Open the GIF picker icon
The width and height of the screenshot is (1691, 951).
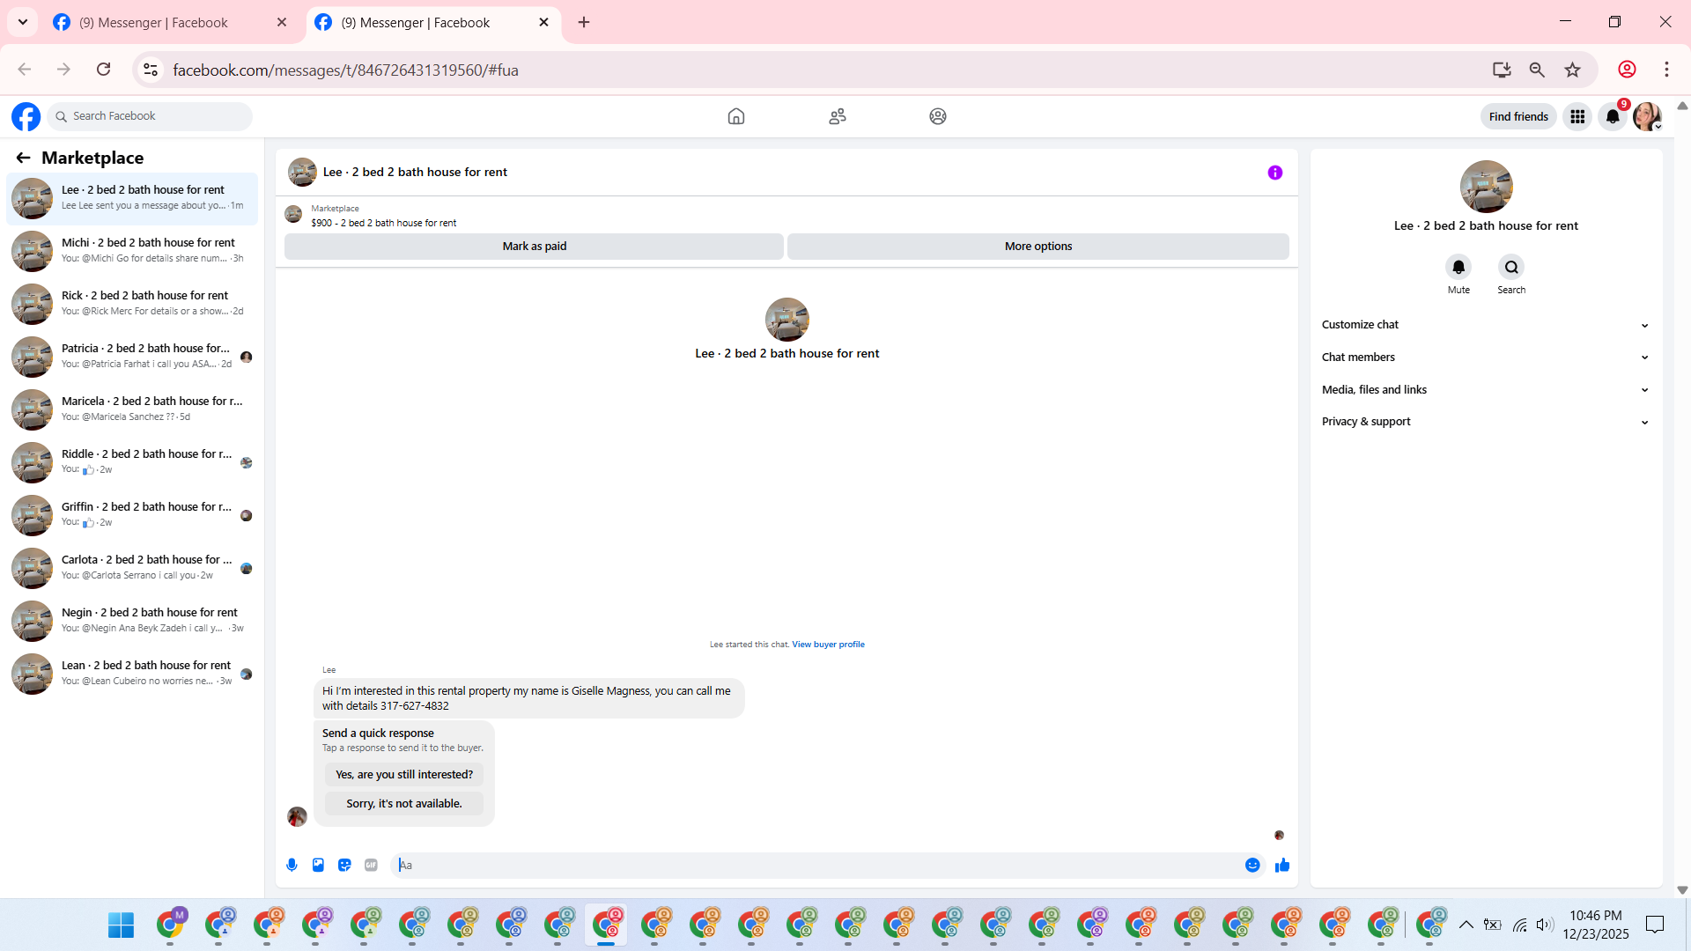tap(371, 865)
